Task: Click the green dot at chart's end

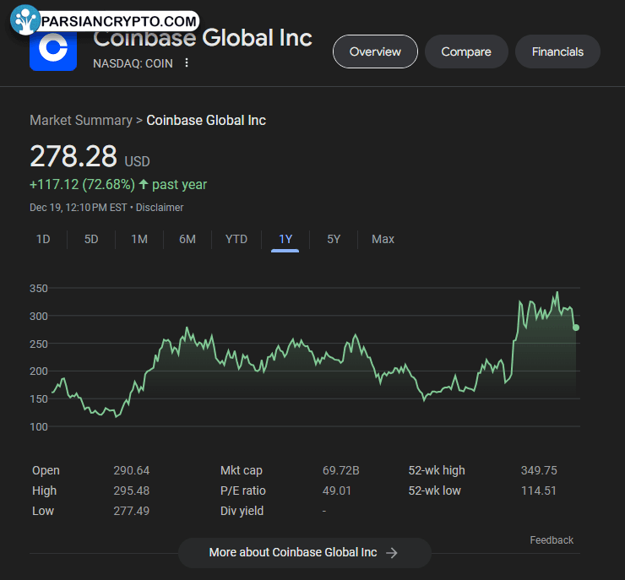Action: (x=576, y=328)
